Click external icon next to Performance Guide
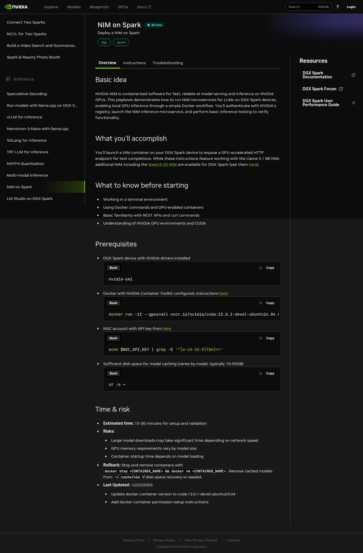Viewport: 363px width, 553px height. [x=354, y=103]
